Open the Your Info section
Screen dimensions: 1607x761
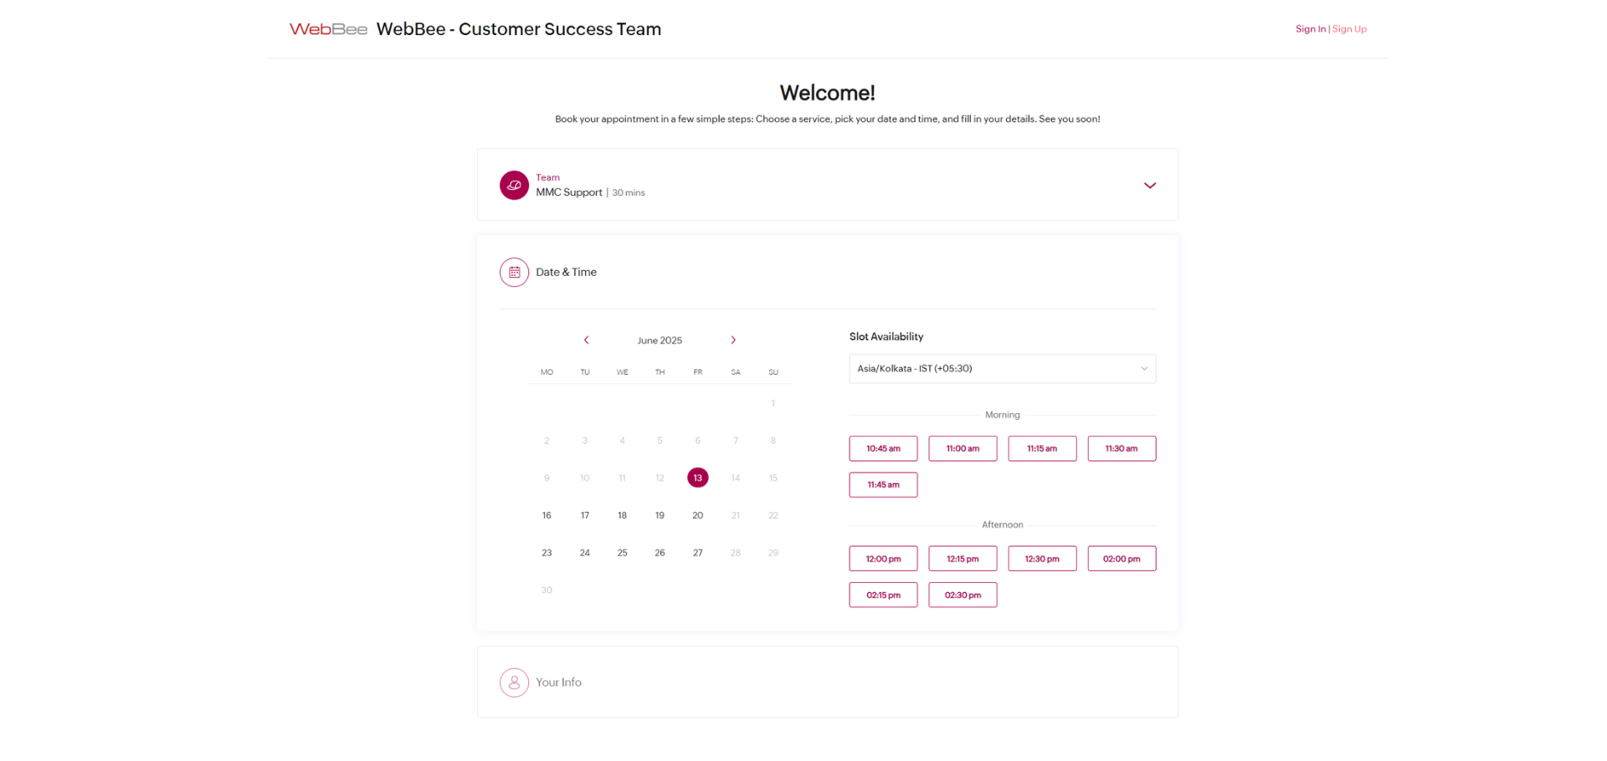(x=827, y=682)
